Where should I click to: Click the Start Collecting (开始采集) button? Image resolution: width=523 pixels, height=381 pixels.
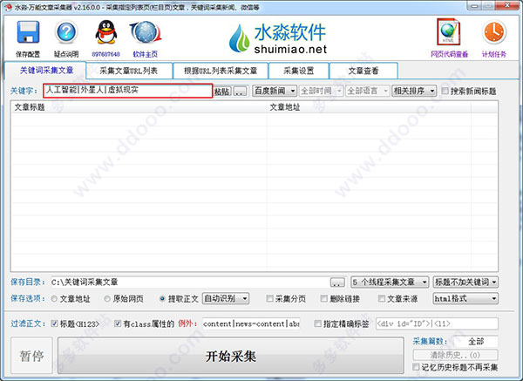[x=230, y=357]
